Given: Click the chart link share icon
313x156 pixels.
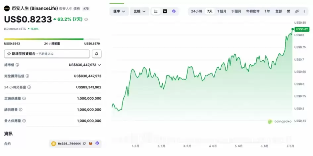Looking at the screenshot, I should point(297,11).
